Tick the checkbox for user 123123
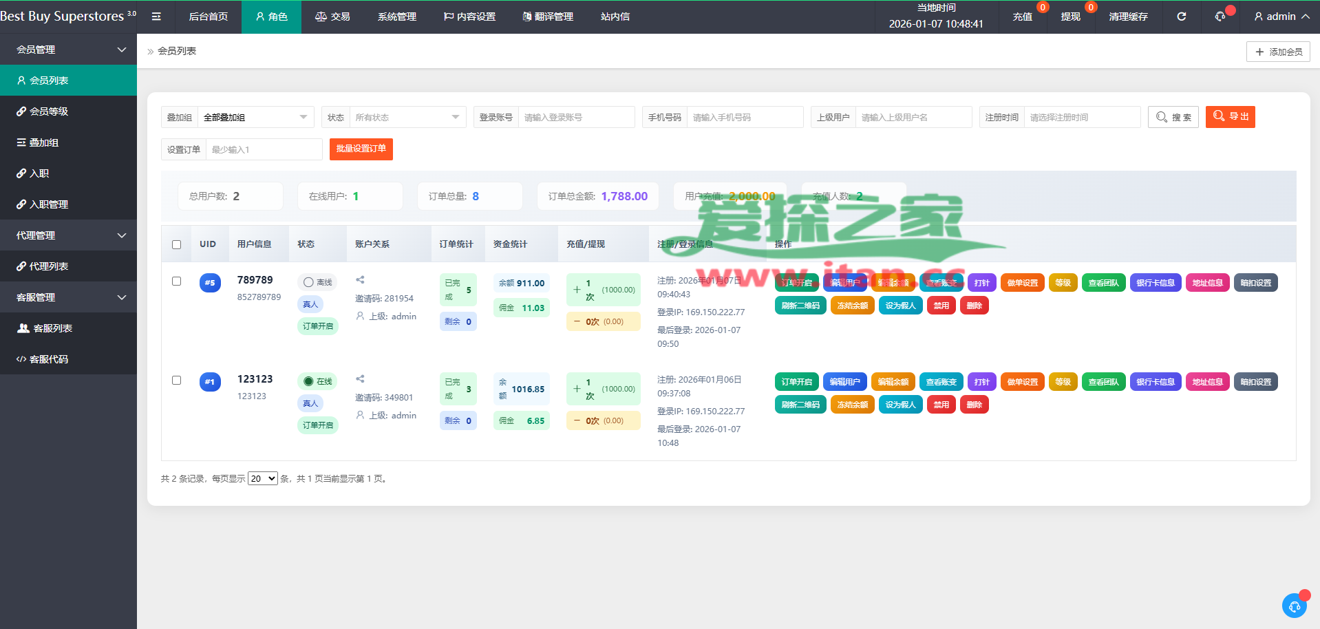The height and width of the screenshot is (629, 1320). point(177,381)
